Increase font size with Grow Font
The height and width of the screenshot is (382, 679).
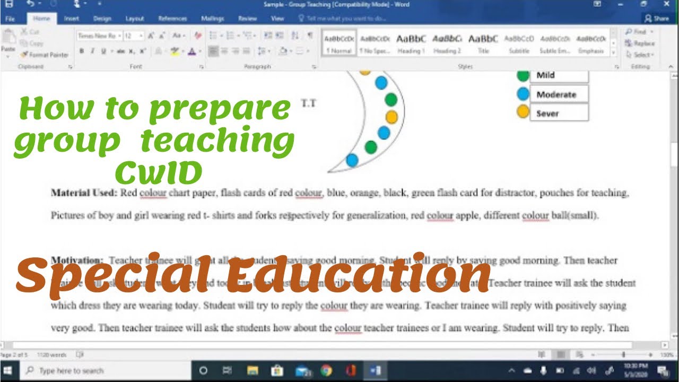pyautogui.click(x=151, y=36)
